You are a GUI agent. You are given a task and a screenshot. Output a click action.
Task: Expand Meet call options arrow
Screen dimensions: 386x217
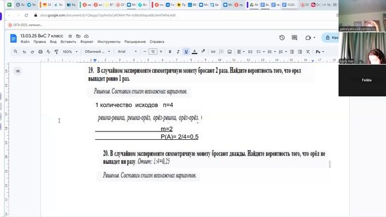click(314, 37)
